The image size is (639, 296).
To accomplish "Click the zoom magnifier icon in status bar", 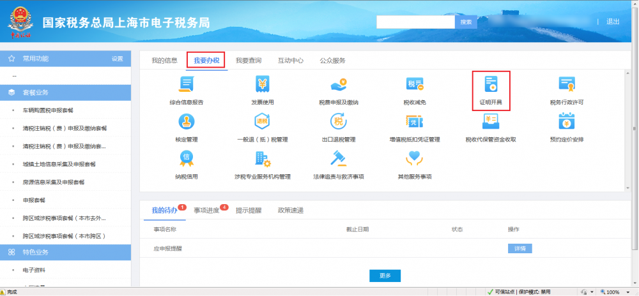I will pos(603,292).
